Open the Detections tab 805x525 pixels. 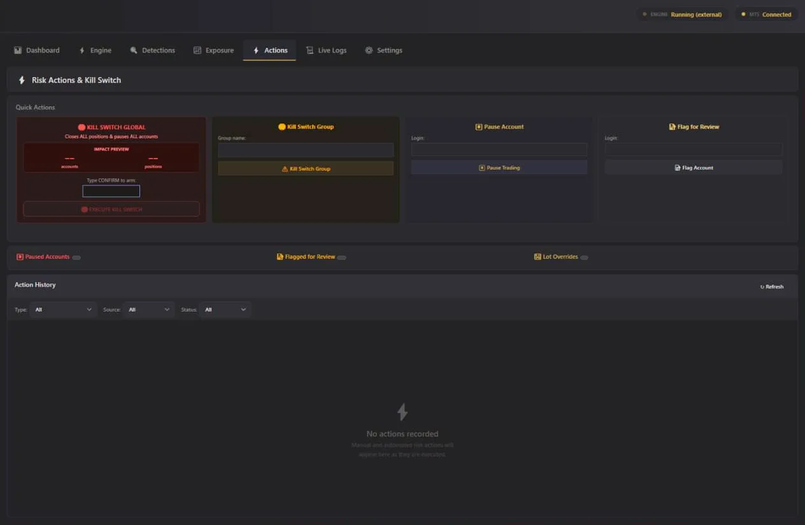coord(152,50)
